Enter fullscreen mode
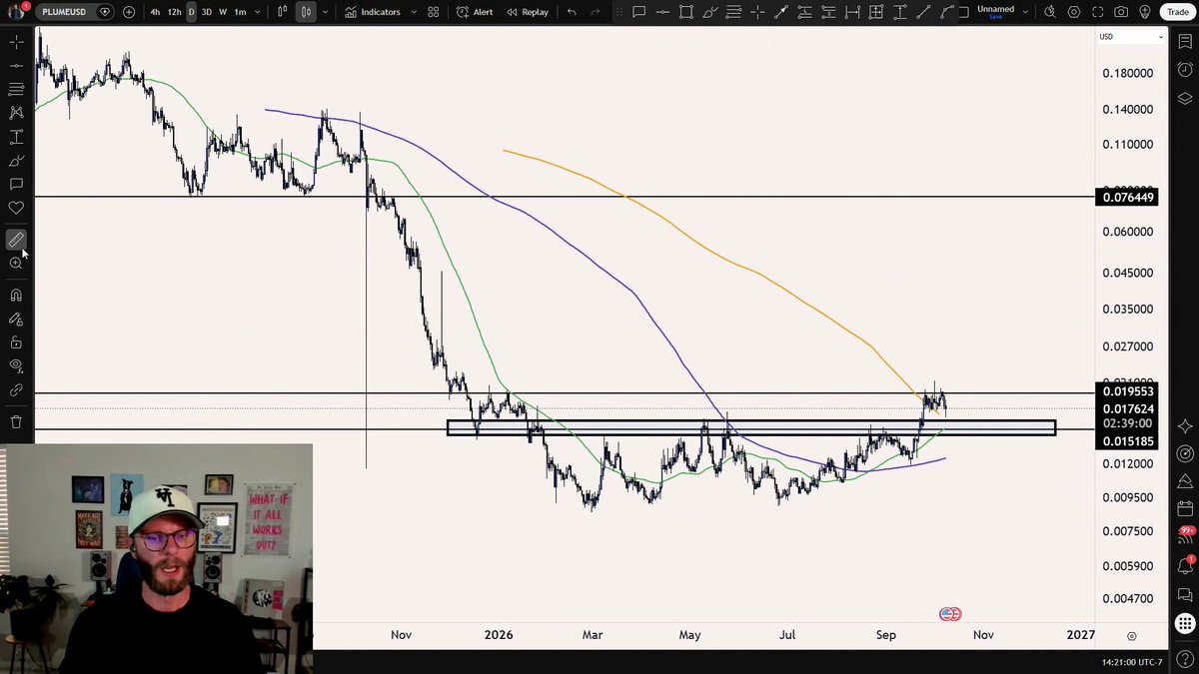 1097,12
